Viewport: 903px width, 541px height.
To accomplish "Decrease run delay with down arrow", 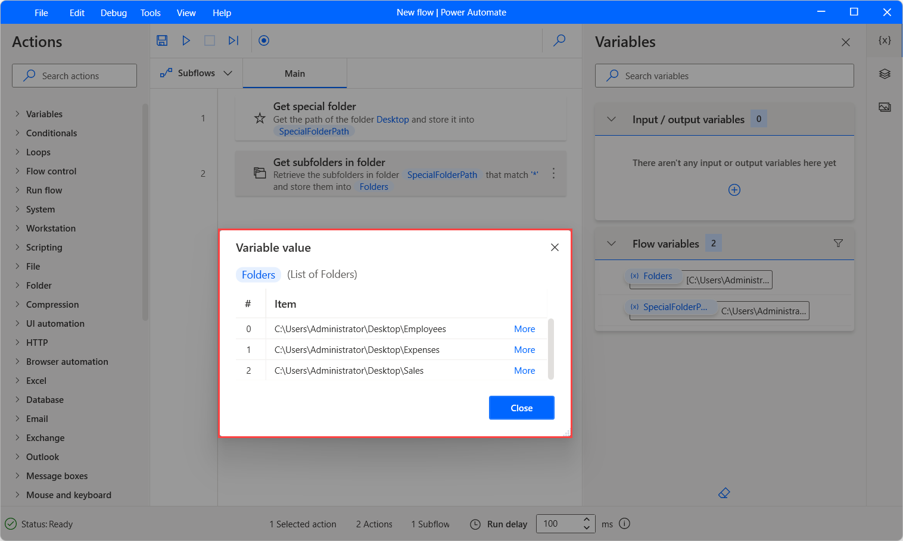I will tap(587, 528).
